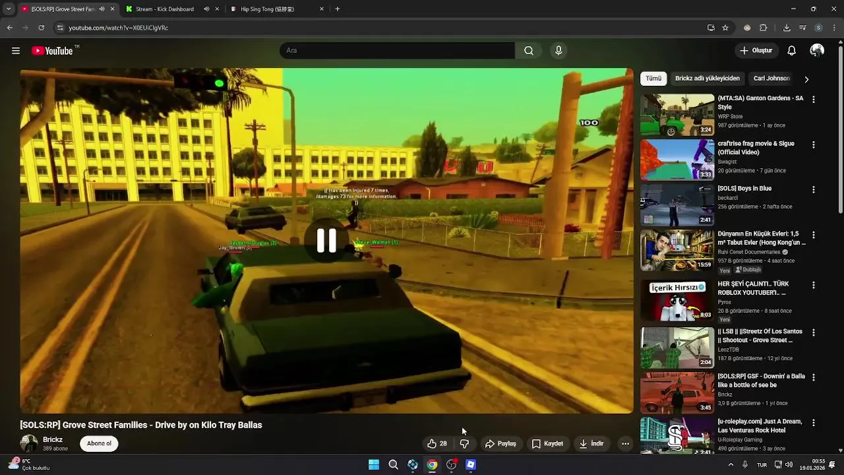Open YouTube notifications bell
Image resolution: width=844 pixels, height=475 pixels.
[x=792, y=51]
